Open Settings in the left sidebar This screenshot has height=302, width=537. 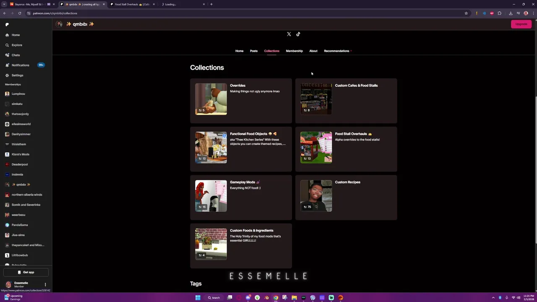[x=17, y=75]
